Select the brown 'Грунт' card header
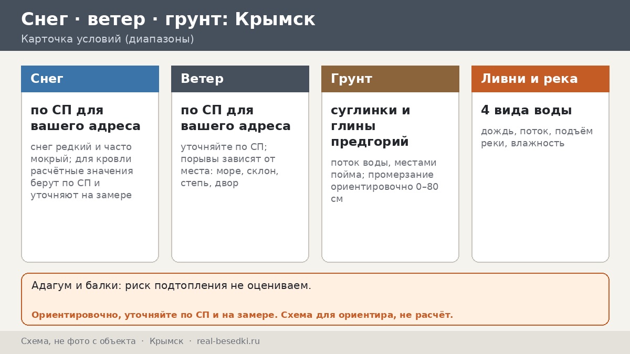This screenshot has height=354, width=630. pyautogui.click(x=390, y=79)
